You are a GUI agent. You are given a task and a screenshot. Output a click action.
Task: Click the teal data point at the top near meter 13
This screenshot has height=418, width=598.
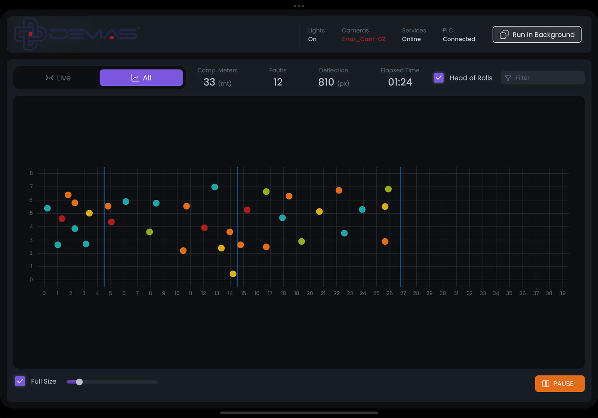click(215, 187)
